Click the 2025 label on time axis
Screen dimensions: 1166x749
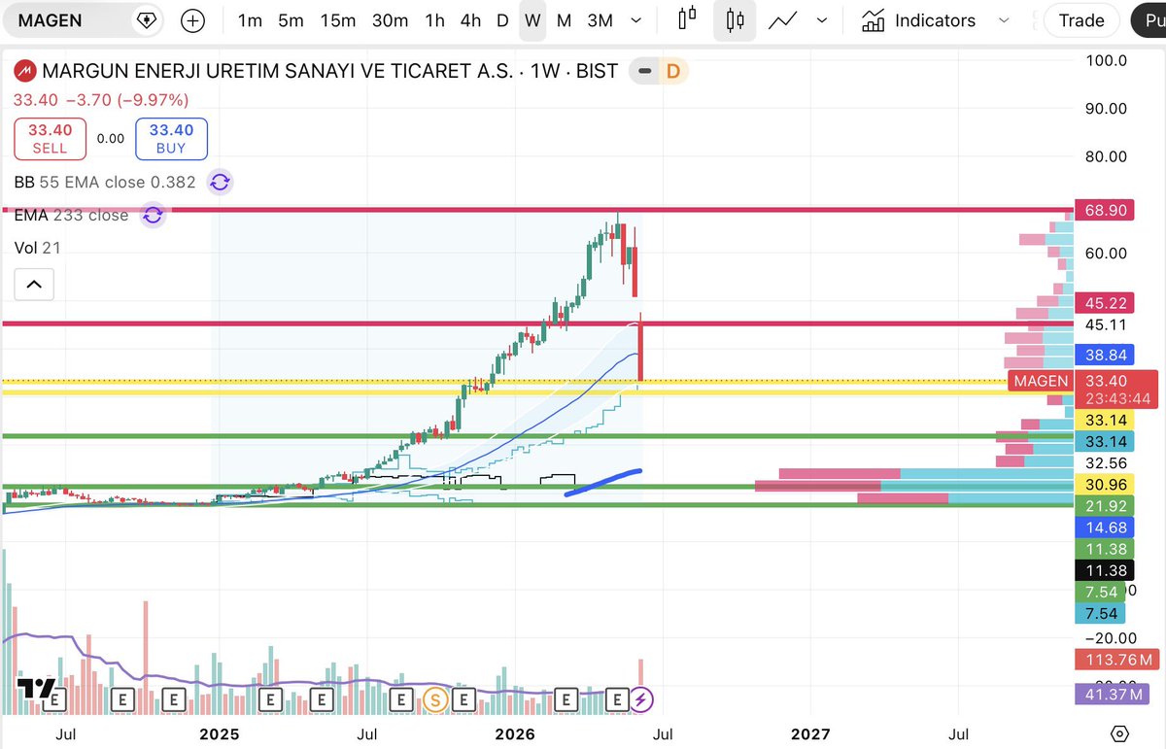coord(219,733)
